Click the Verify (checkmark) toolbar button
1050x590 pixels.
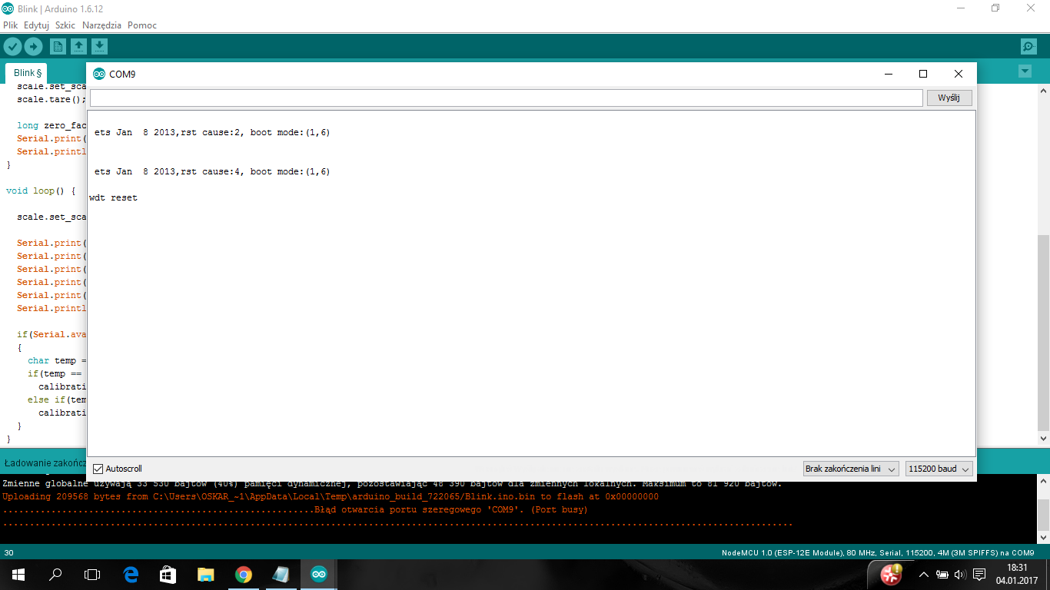(12, 47)
